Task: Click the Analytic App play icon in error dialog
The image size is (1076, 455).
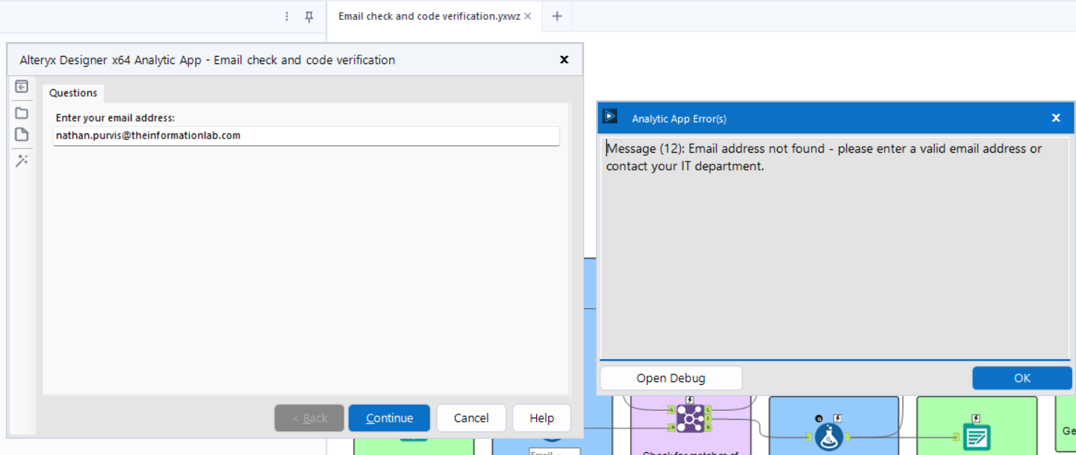Action: [609, 116]
